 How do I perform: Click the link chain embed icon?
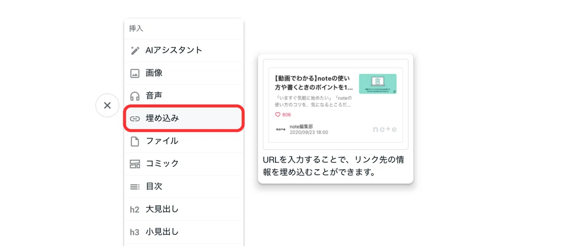[x=135, y=119]
